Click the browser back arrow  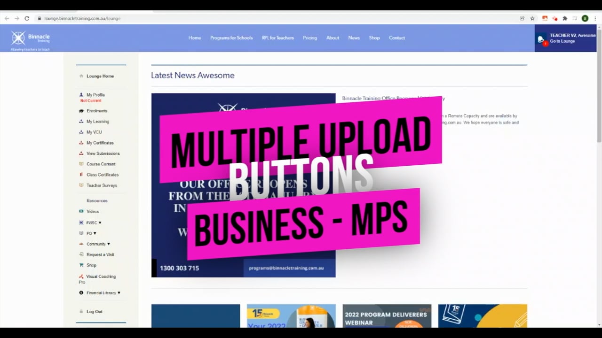pos(7,18)
